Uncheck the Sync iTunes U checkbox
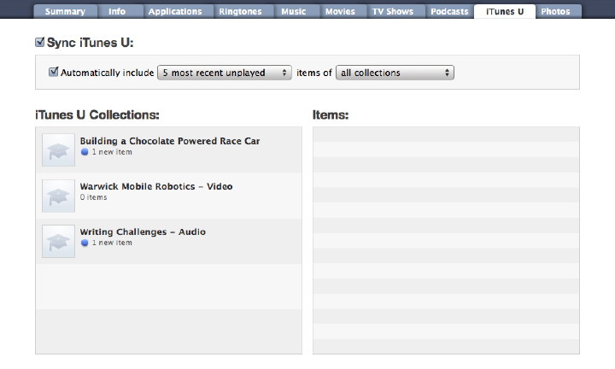Screen dimensions: 615x369 (x=39, y=42)
